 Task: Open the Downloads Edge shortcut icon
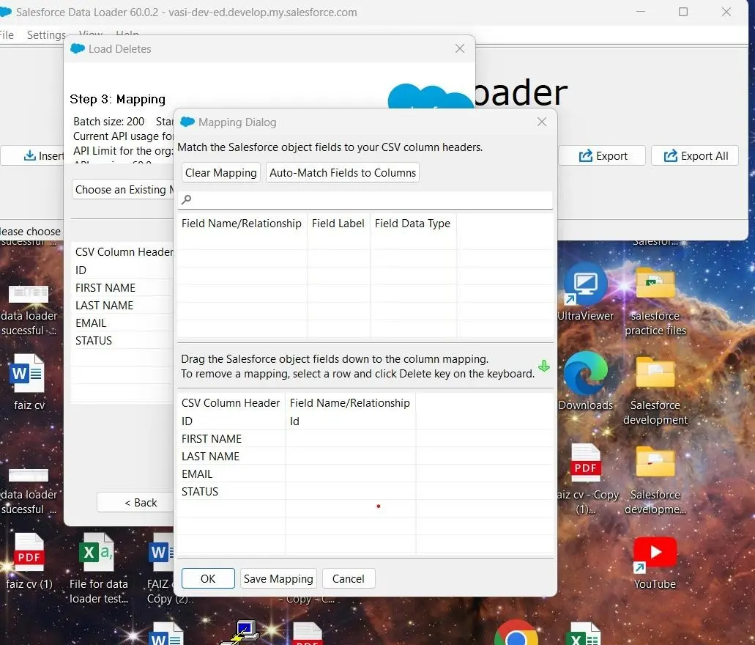tap(585, 375)
